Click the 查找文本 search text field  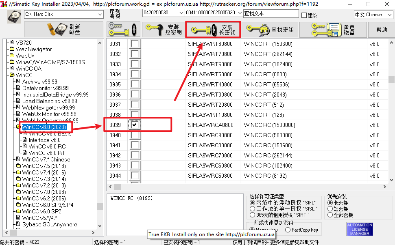(270, 13)
